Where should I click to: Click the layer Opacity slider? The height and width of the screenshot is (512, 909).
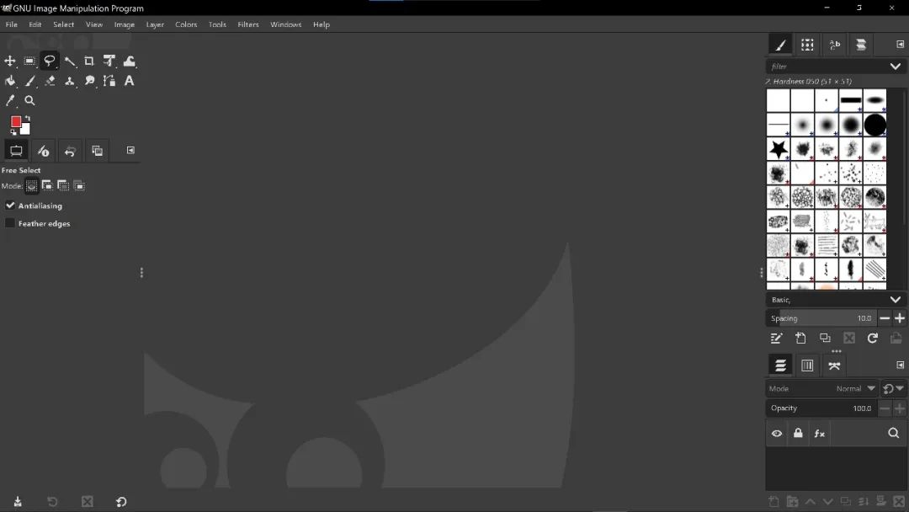pyautogui.click(x=821, y=408)
